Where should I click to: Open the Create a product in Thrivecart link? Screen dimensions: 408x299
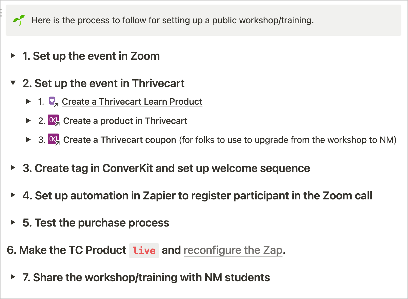pos(125,121)
